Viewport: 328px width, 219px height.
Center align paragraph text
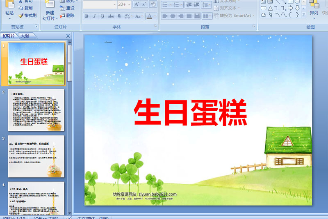(173, 16)
